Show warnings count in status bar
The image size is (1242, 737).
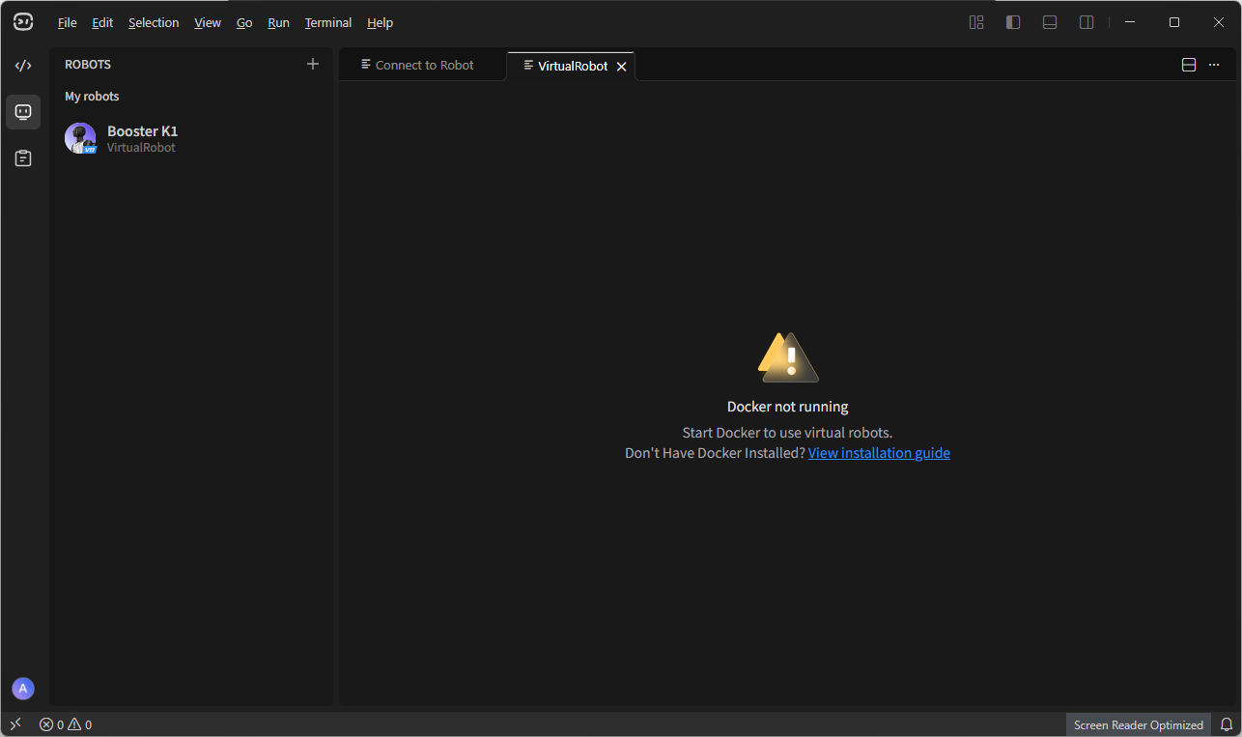[80, 724]
